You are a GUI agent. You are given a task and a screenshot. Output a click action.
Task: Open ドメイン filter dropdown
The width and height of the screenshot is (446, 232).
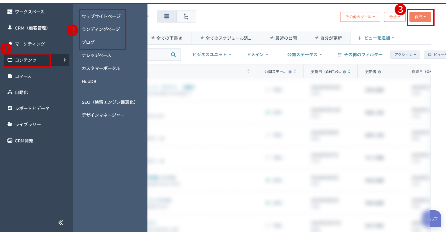pos(257,55)
